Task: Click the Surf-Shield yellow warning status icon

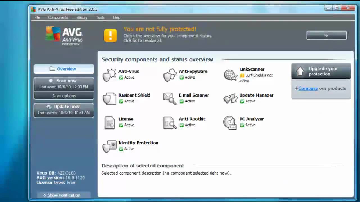Action: tap(242, 75)
